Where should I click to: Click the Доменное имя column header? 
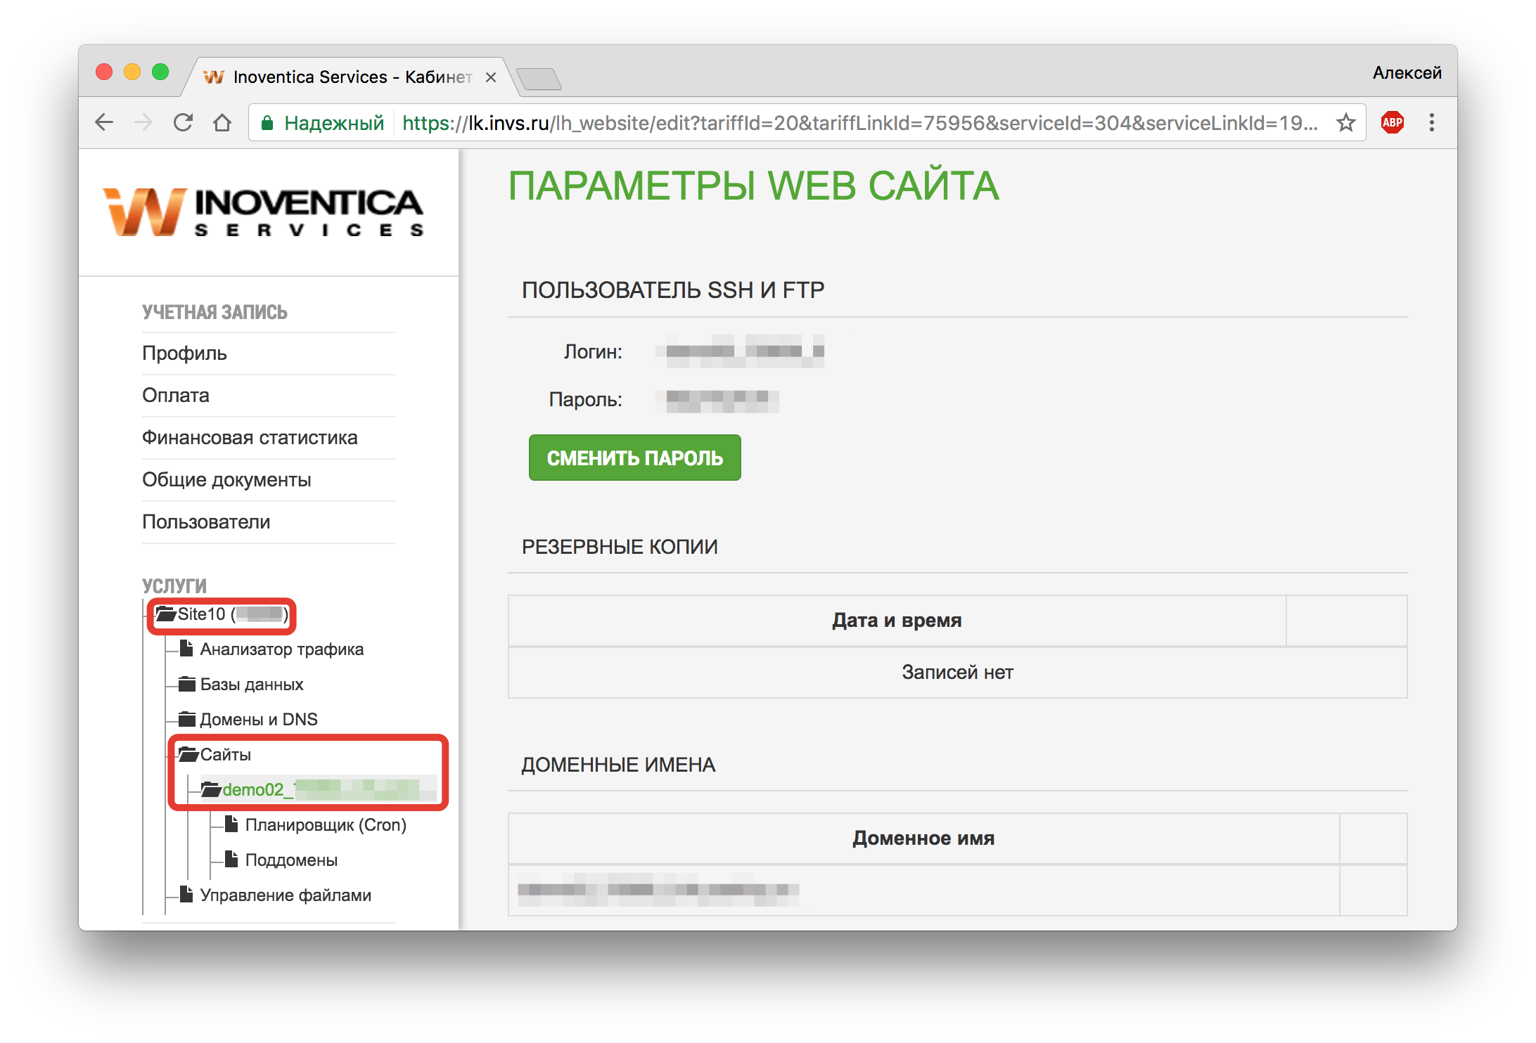coord(923,838)
